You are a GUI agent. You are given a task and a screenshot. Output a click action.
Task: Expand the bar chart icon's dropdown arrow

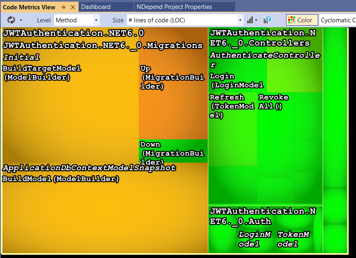tap(256, 20)
